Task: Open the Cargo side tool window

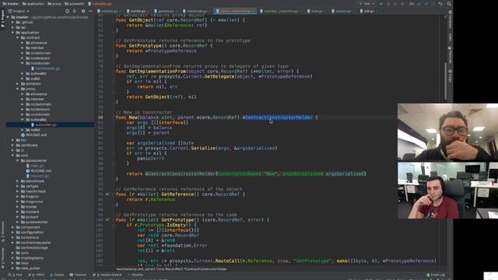Action: tap(451, 76)
